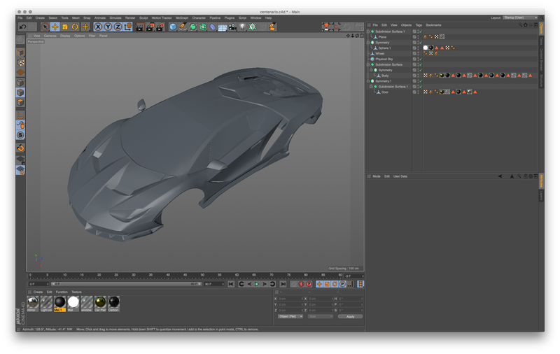560x354 pixels.
Task: Add a Camera object
Action: (x=232, y=27)
